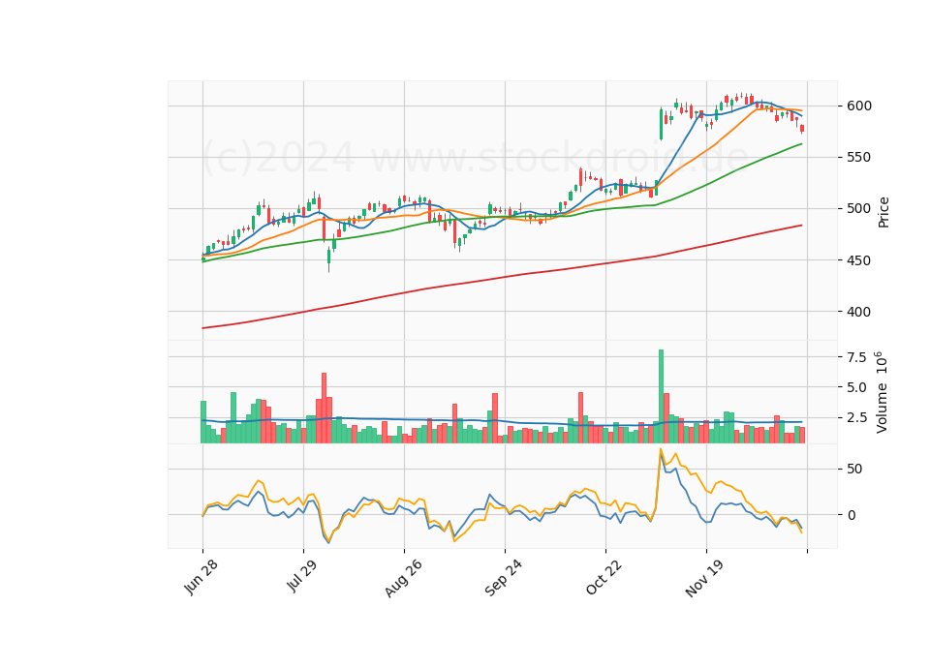The height and width of the screenshot is (668, 930).
Task: Click the 'Price' axis title
Action: pyautogui.click(x=883, y=212)
